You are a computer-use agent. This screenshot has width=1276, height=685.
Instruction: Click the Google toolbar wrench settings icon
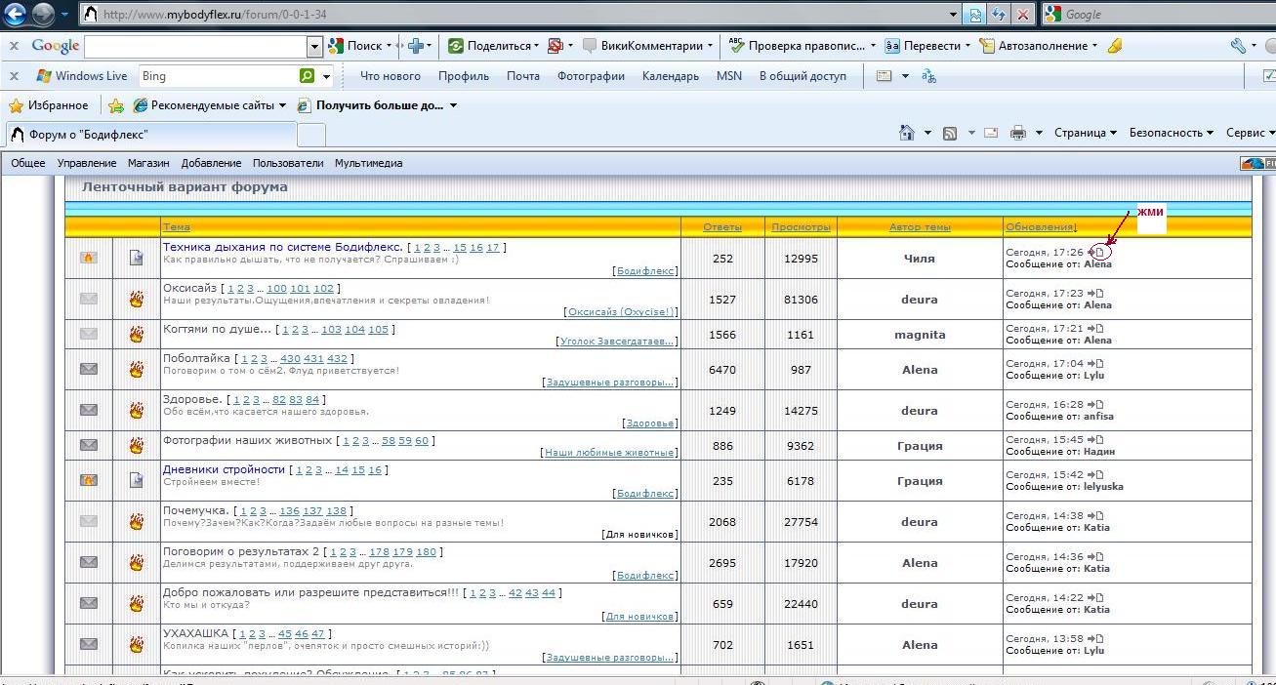(x=1238, y=46)
